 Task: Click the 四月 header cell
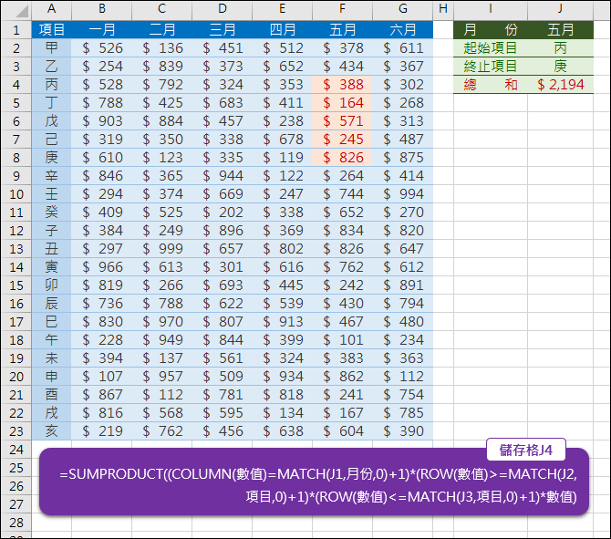point(282,29)
